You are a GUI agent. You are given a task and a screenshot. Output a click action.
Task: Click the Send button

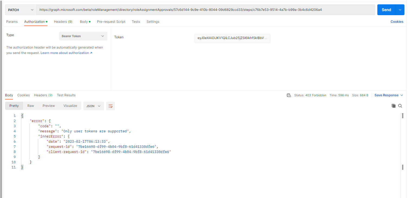[x=387, y=9]
